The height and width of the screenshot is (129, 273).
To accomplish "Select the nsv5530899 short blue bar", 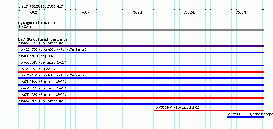I will pos(245,117).
